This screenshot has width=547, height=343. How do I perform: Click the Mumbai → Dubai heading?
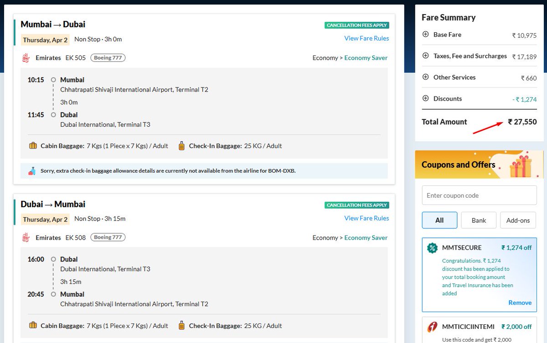tap(53, 25)
